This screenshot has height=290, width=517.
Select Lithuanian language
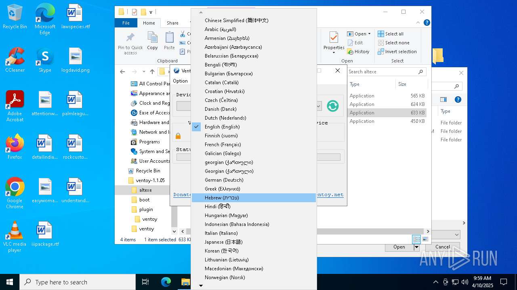coord(254,260)
